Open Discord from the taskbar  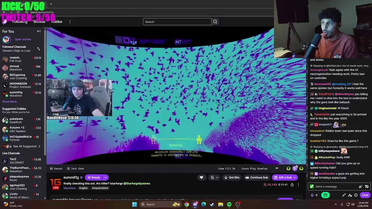coord(195,204)
